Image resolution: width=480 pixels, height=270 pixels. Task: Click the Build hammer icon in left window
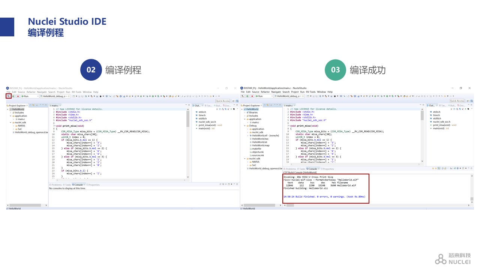(9, 96)
